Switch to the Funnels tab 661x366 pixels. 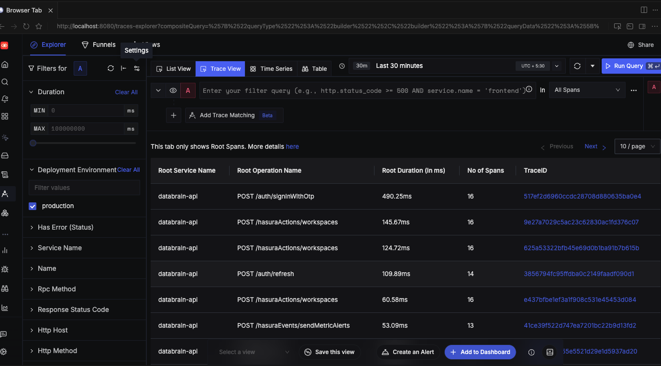point(99,44)
